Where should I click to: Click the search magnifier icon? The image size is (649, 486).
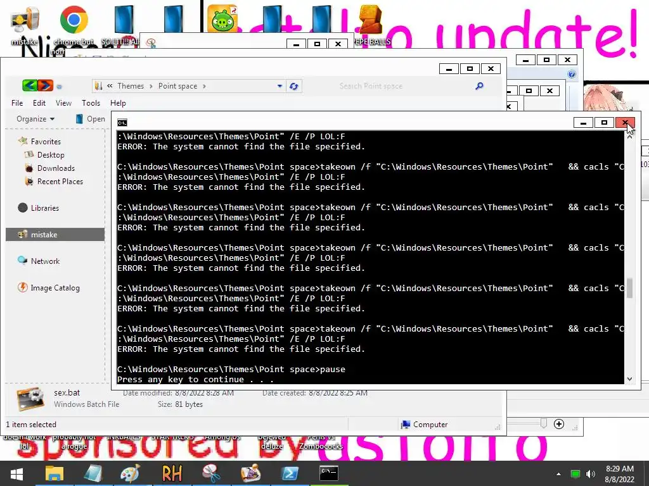(x=479, y=86)
